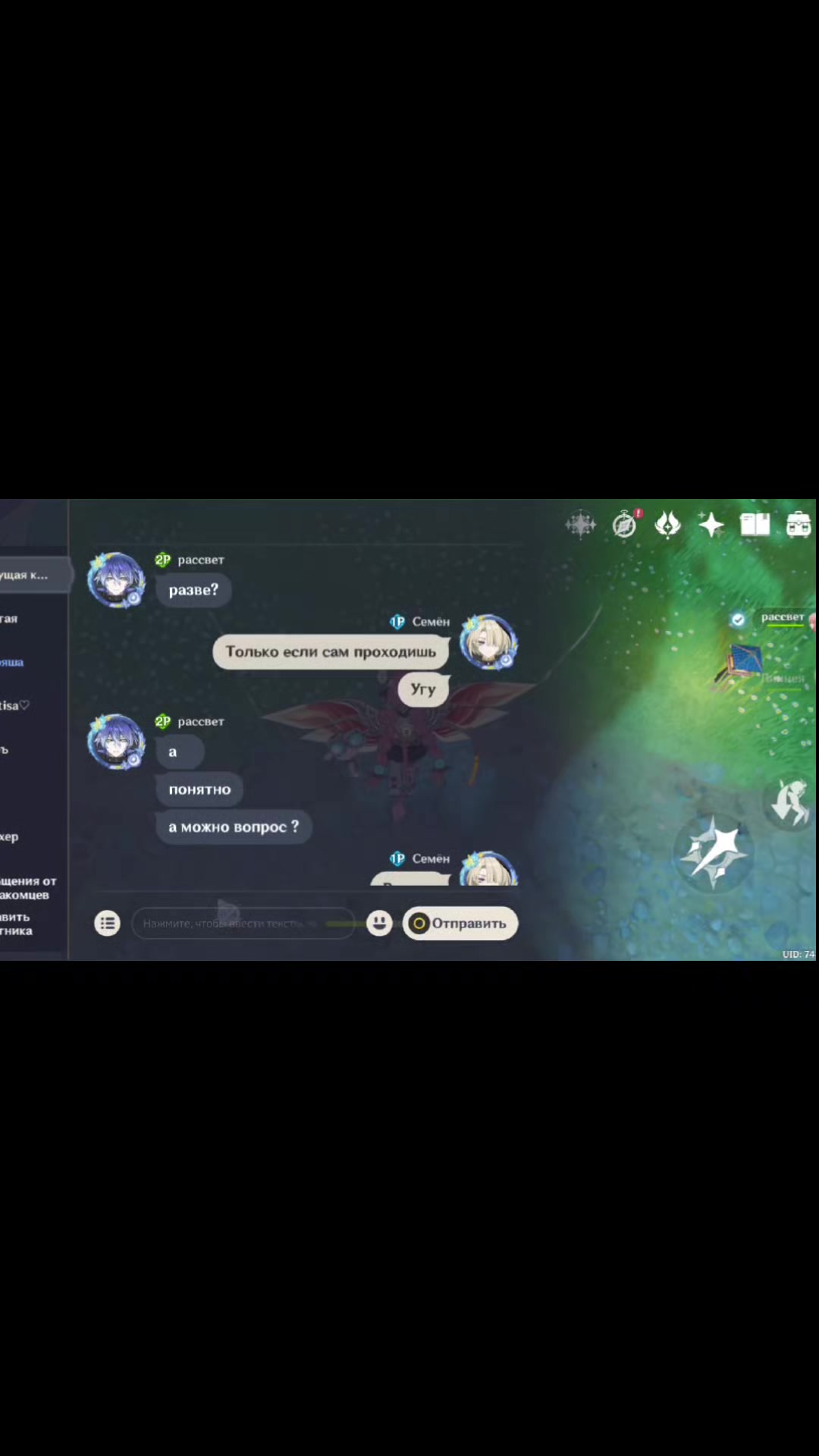Viewport: 819px width, 1456px height.
Task: Select the co-op player tag "рассвет"
Action: coord(782,617)
